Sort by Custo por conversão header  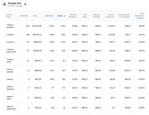[x=96, y=16]
